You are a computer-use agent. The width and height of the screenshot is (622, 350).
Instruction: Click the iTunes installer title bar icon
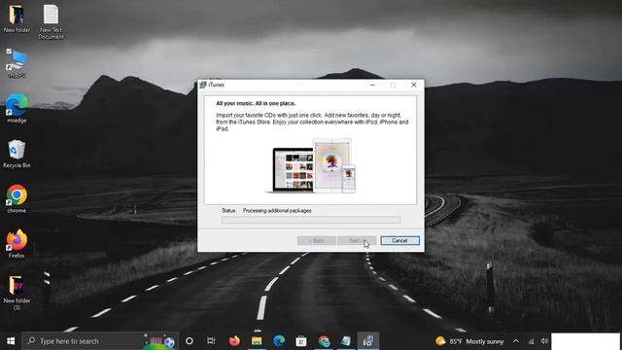coord(203,85)
